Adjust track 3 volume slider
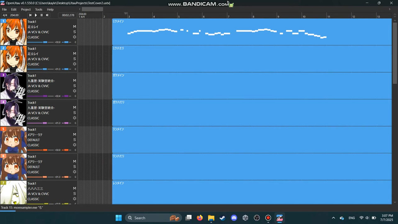The image size is (398, 224). [x=41, y=96]
